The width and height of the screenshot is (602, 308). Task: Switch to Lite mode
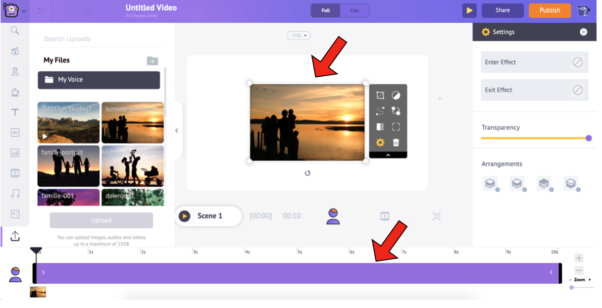(354, 10)
